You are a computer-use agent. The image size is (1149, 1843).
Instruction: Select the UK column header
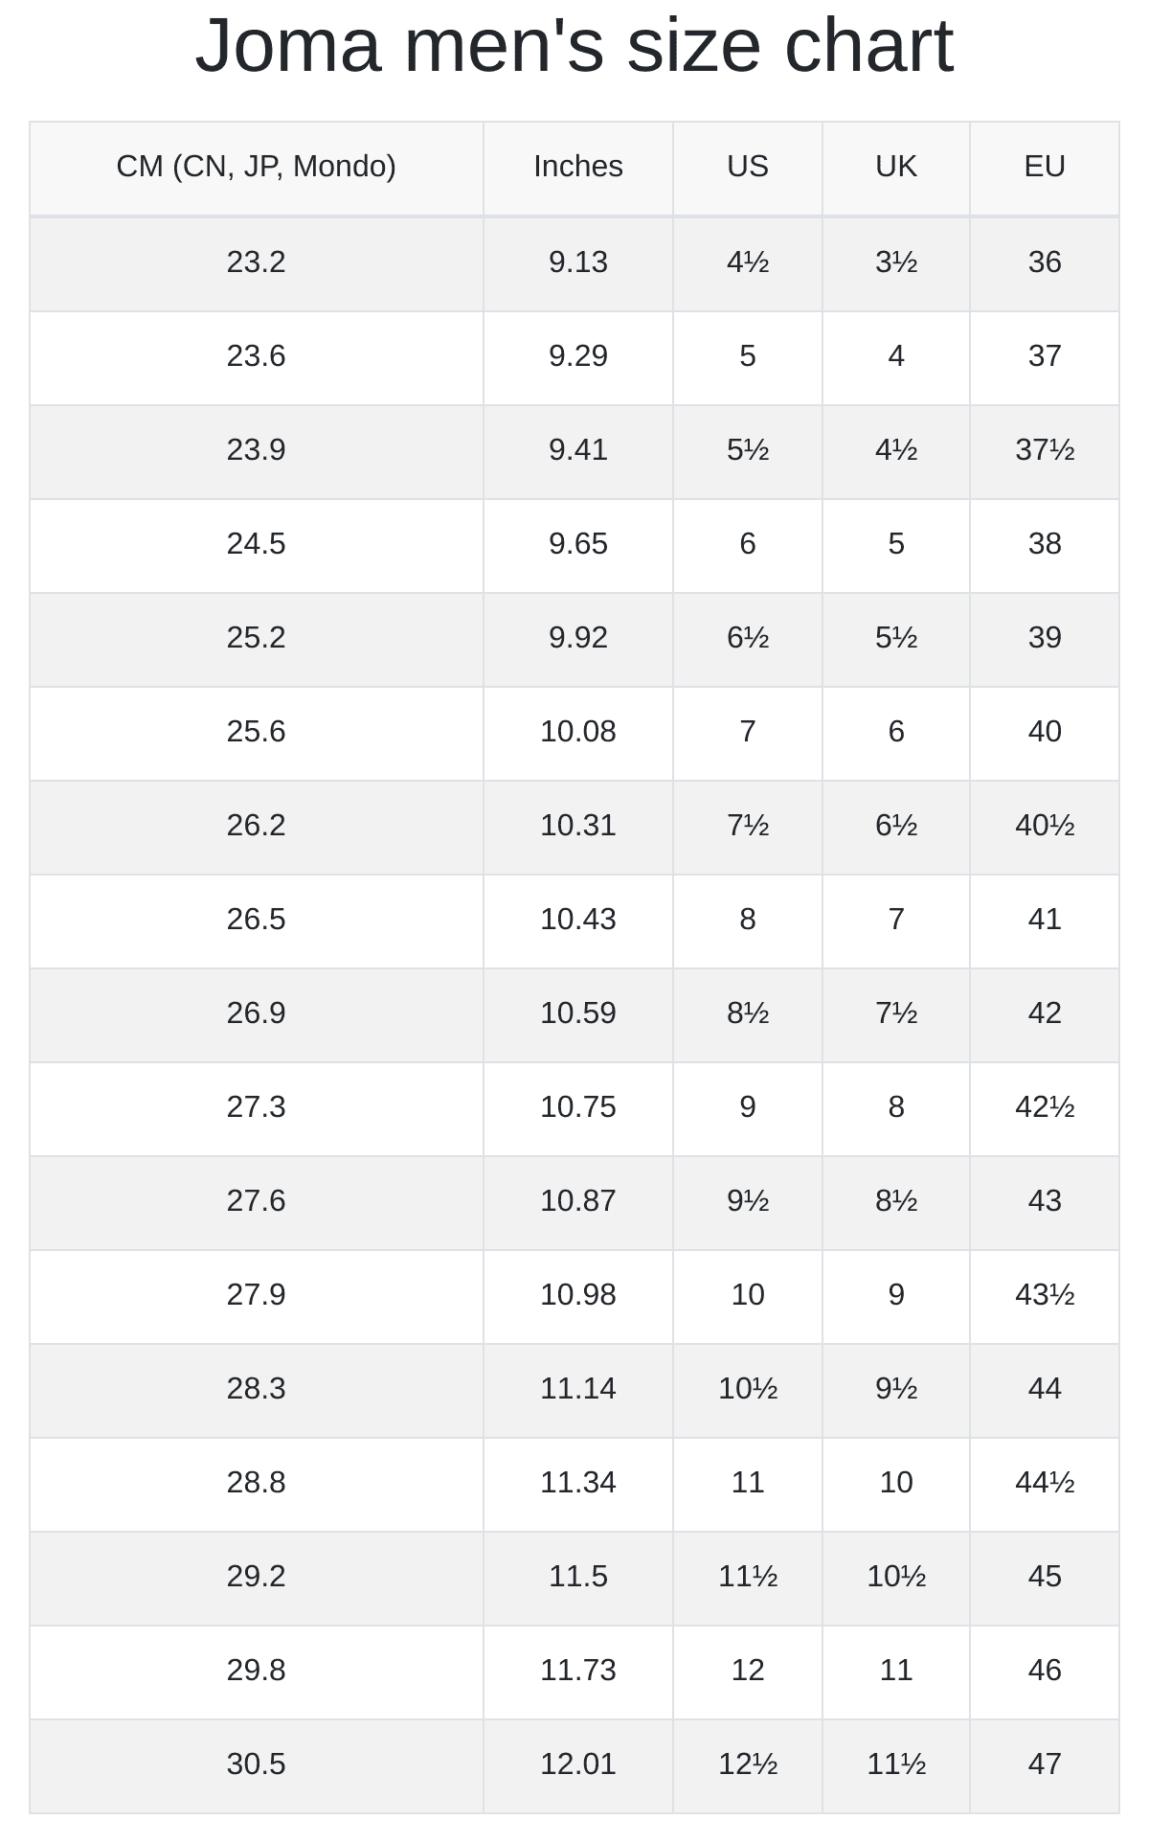point(895,167)
